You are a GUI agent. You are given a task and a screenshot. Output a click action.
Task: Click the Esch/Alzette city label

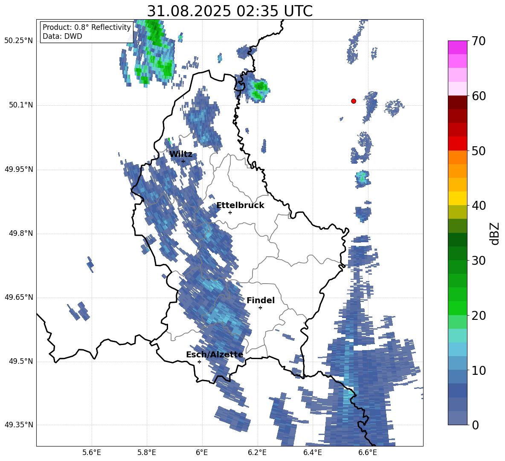pyautogui.click(x=215, y=354)
